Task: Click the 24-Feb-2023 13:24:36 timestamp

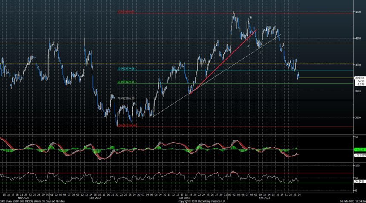Action: (352, 201)
